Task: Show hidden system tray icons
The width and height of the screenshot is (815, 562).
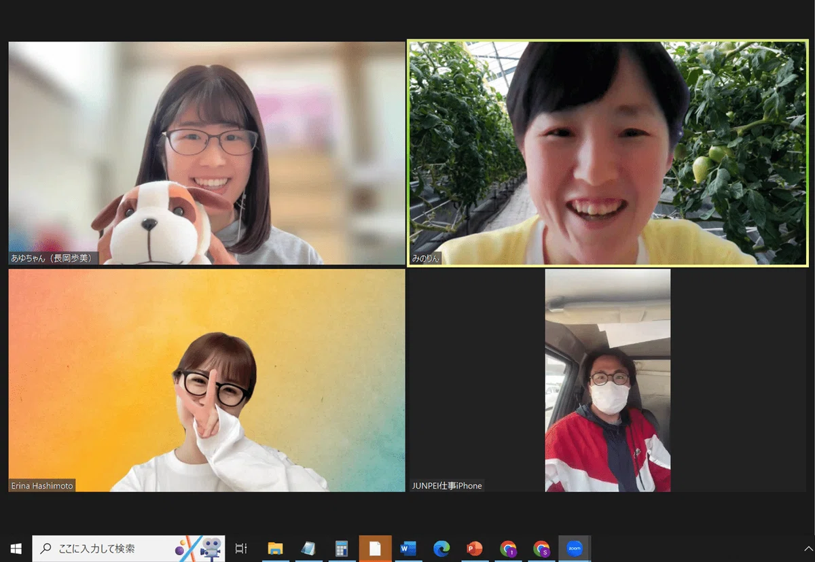Action: coord(808,548)
